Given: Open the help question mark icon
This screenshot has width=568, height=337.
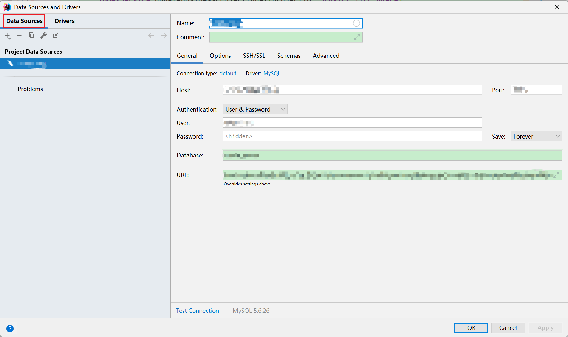Looking at the screenshot, I should (10, 328).
